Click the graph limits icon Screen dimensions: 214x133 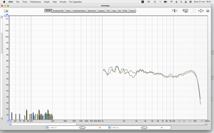click(x=185, y=11)
